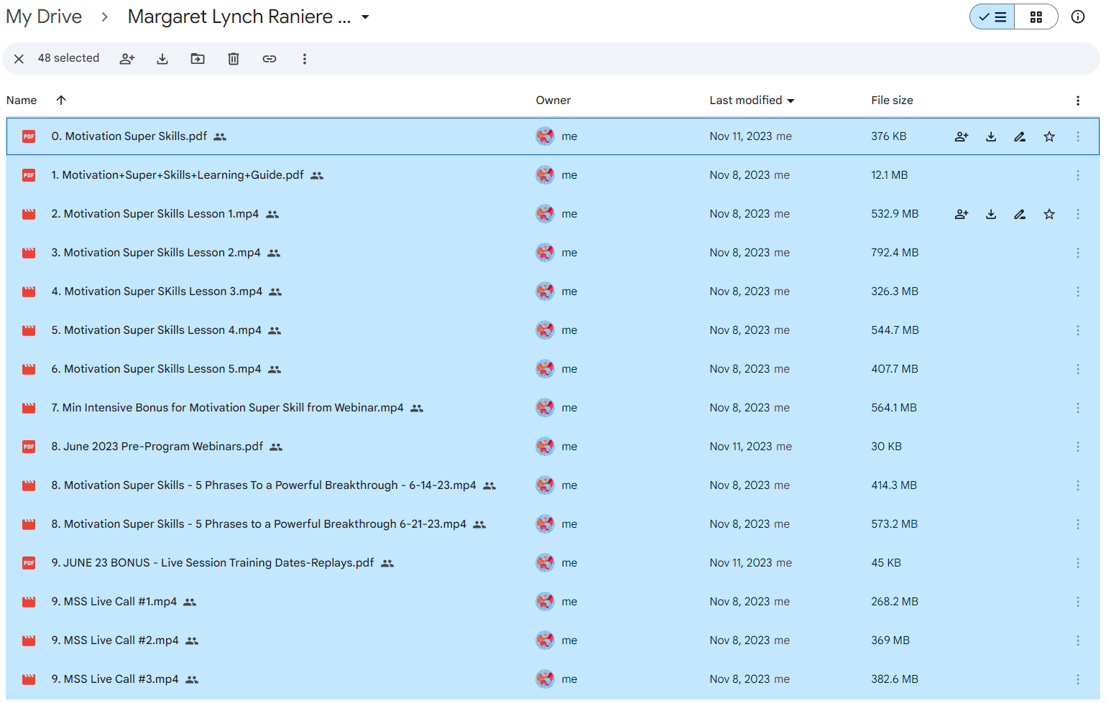
Task: Click shared people icon beside Lesson 4.mp4
Action: (275, 331)
